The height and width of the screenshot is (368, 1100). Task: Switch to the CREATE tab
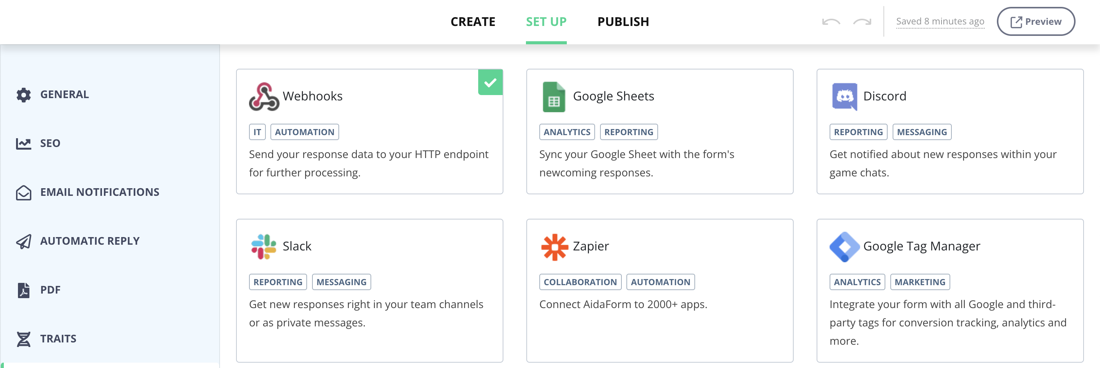pyautogui.click(x=473, y=22)
